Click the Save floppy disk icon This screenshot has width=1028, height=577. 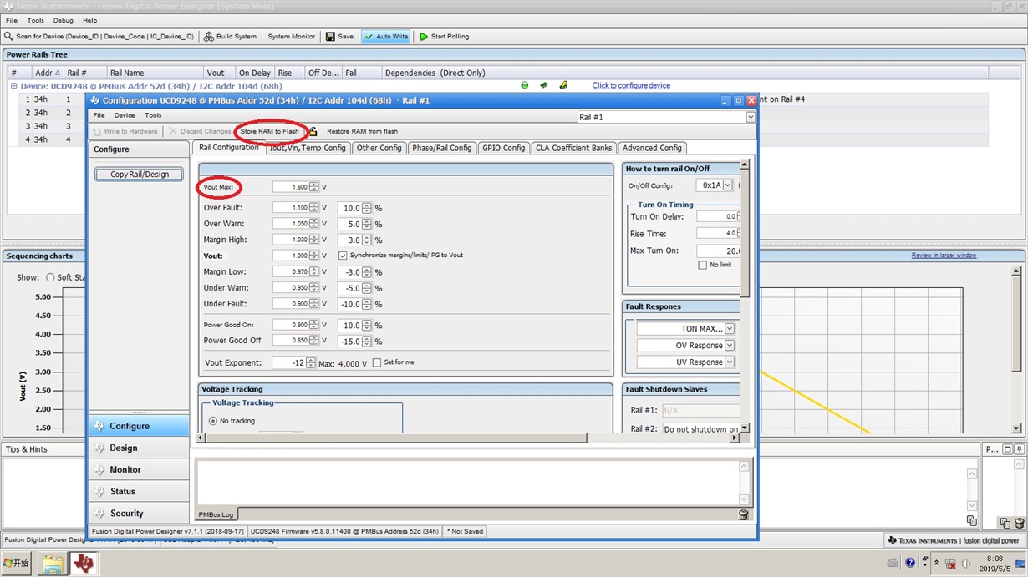(330, 37)
